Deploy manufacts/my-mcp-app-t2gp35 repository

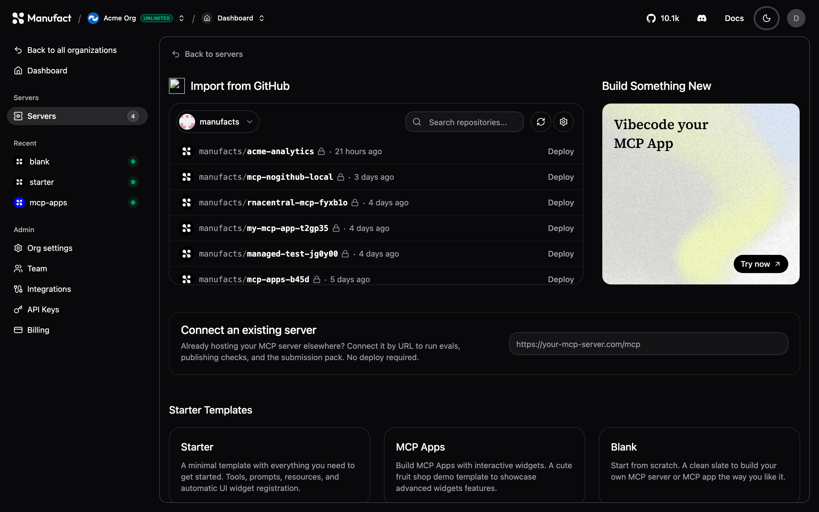pos(561,228)
